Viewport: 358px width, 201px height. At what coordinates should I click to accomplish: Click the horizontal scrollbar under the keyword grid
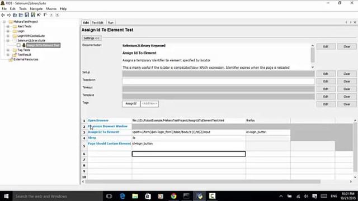pos(202,181)
